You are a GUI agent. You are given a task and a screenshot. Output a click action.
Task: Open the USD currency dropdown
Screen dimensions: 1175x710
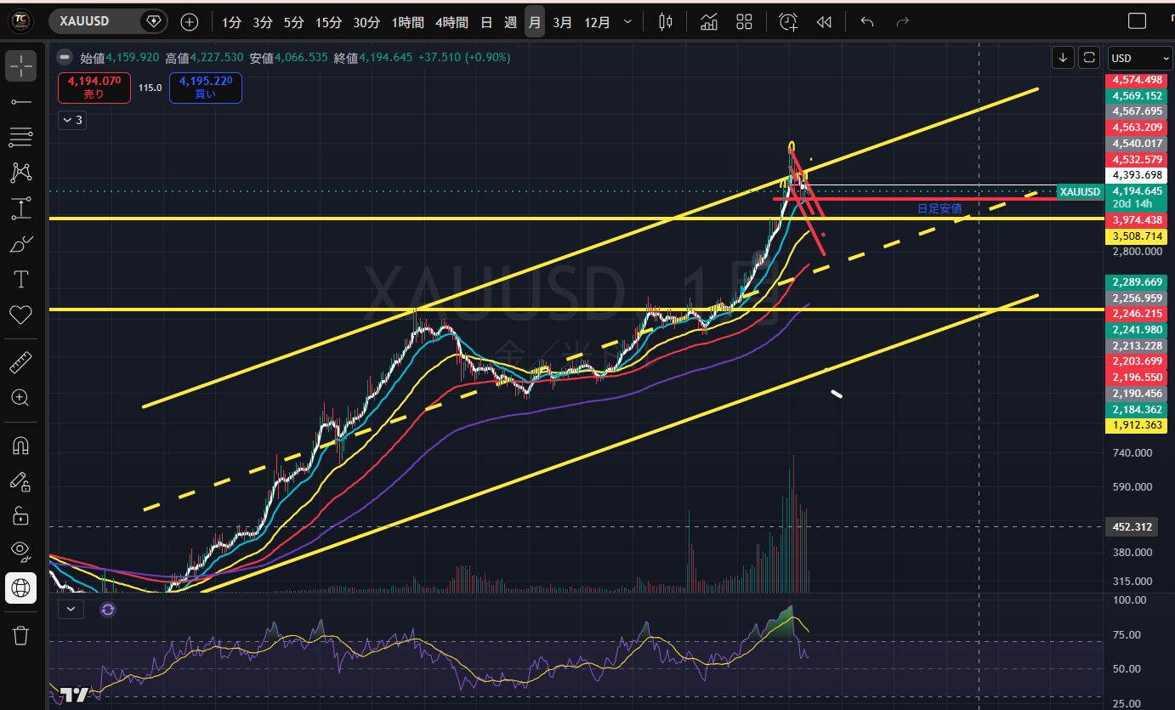tap(1140, 58)
